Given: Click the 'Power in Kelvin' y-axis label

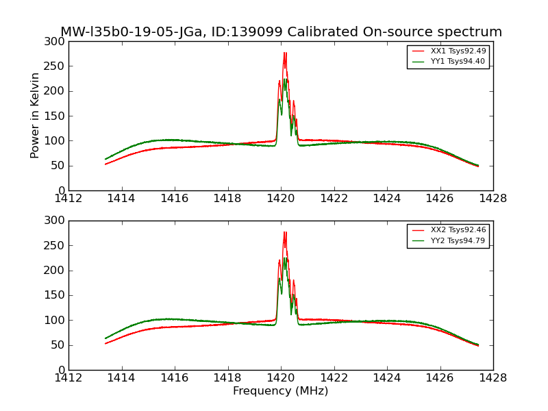Looking at the screenshot, I should click(x=34, y=116).
